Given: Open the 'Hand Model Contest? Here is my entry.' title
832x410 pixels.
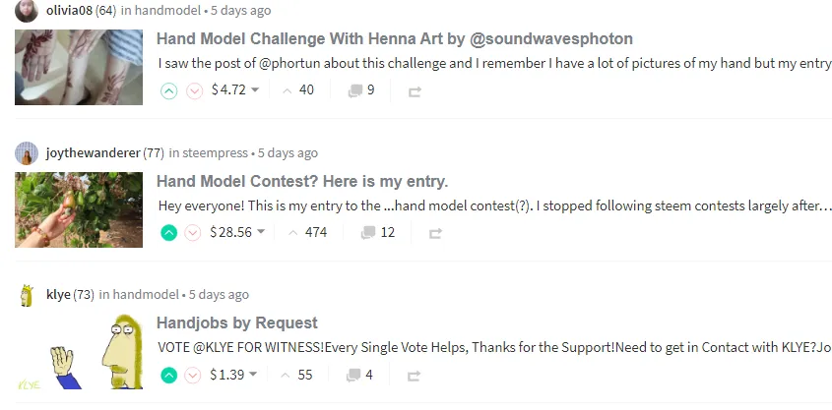Looking at the screenshot, I should click(x=302, y=182).
